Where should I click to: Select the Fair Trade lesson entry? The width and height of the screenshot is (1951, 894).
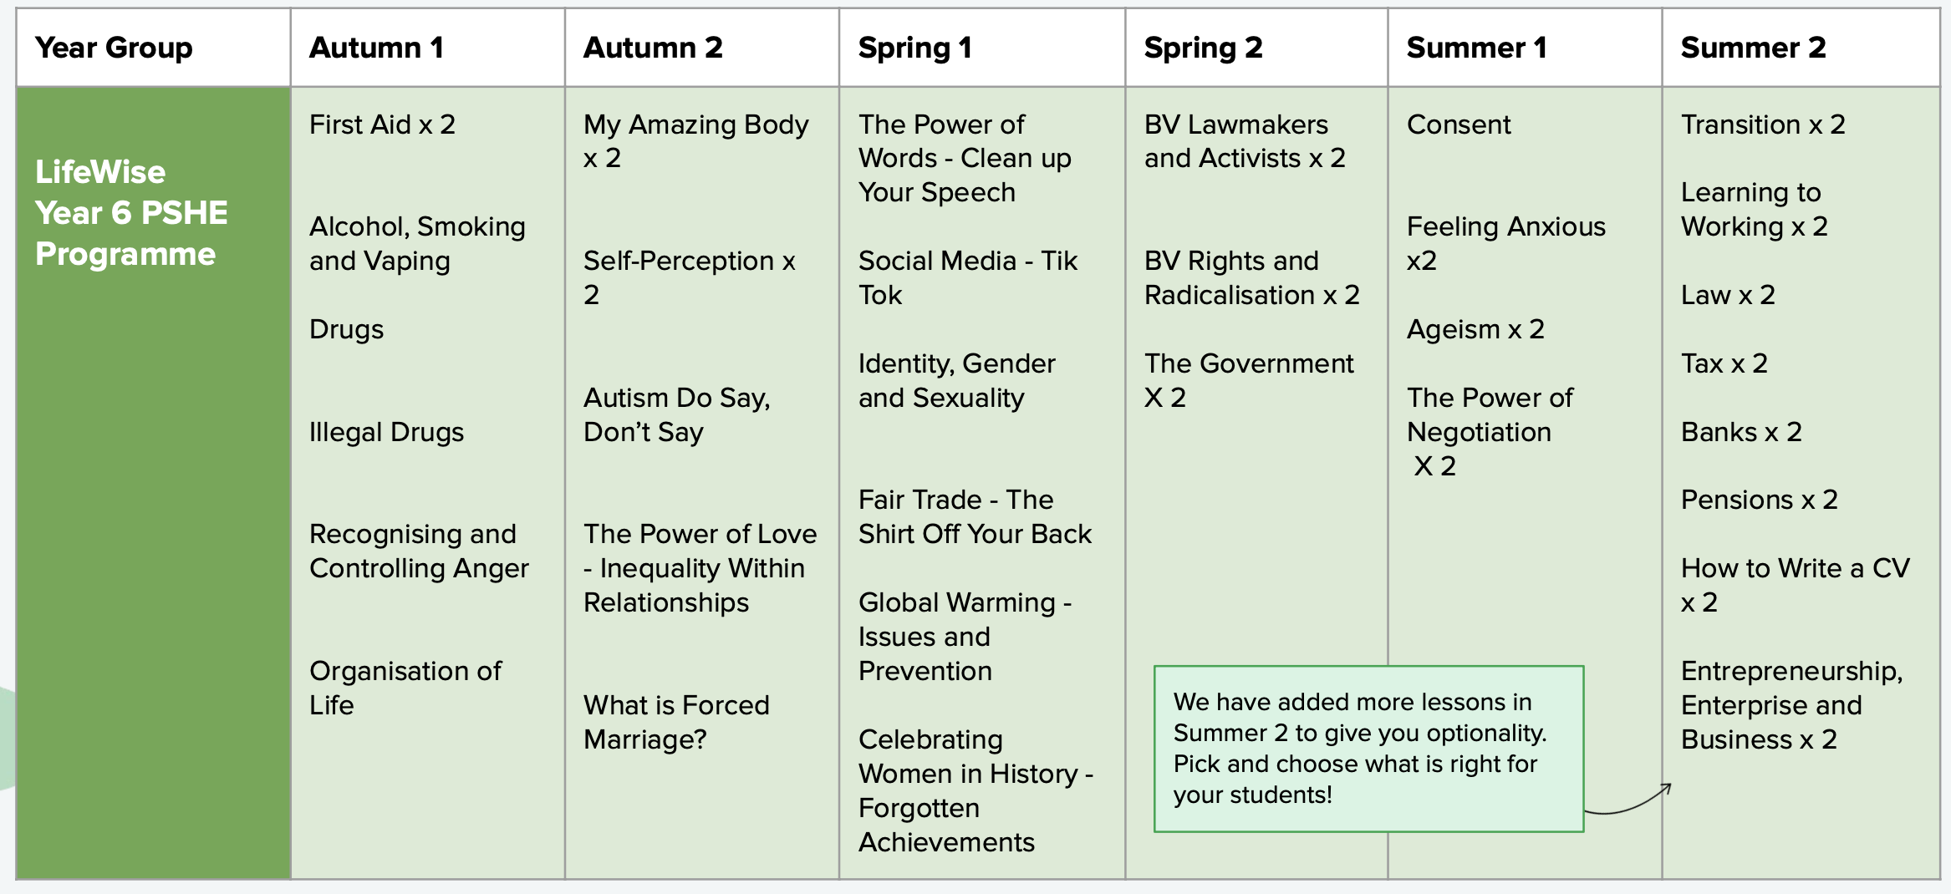pos(975,516)
